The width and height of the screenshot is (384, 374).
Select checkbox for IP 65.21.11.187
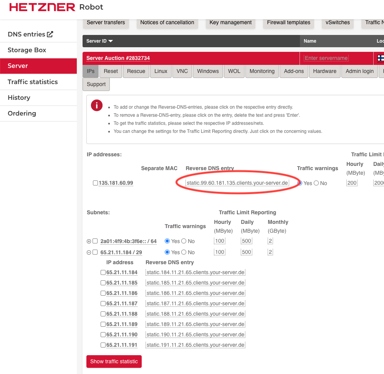103,303
